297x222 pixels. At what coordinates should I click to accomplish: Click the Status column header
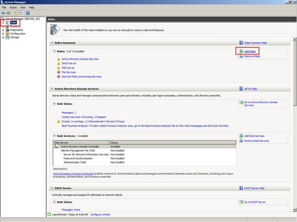click(173, 142)
